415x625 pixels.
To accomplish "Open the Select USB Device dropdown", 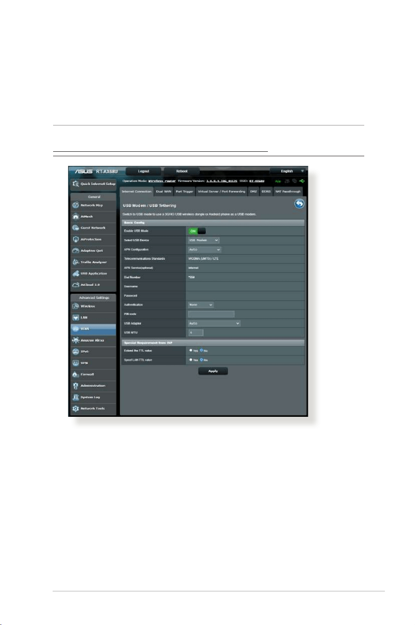I will click(x=204, y=240).
